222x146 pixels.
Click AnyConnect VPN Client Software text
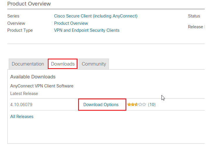42,86
